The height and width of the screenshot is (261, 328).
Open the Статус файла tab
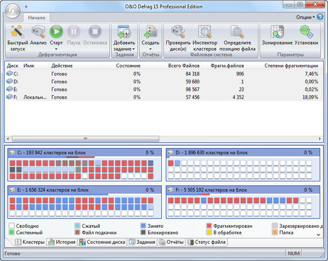(208, 242)
